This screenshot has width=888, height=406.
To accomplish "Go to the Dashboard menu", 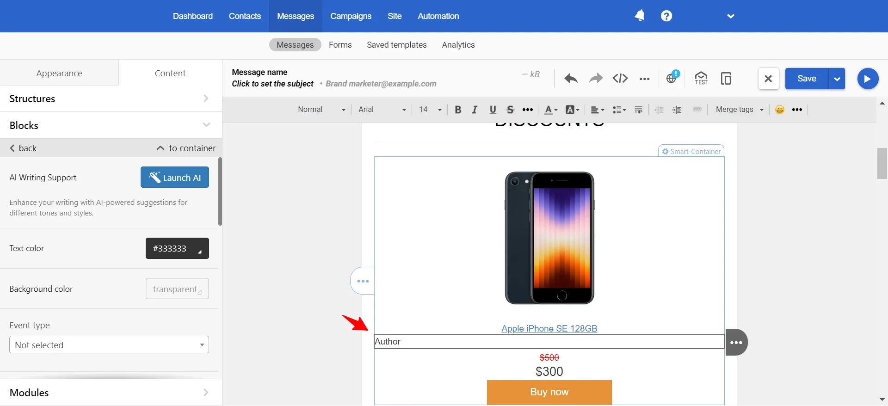I will 193,16.
